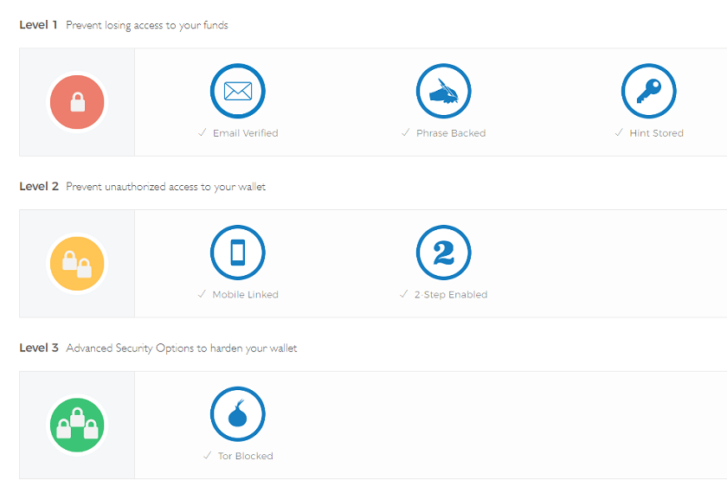Open the Phrase Backed writing-hand icon
Screen dimensions: 727x480
[443, 91]
